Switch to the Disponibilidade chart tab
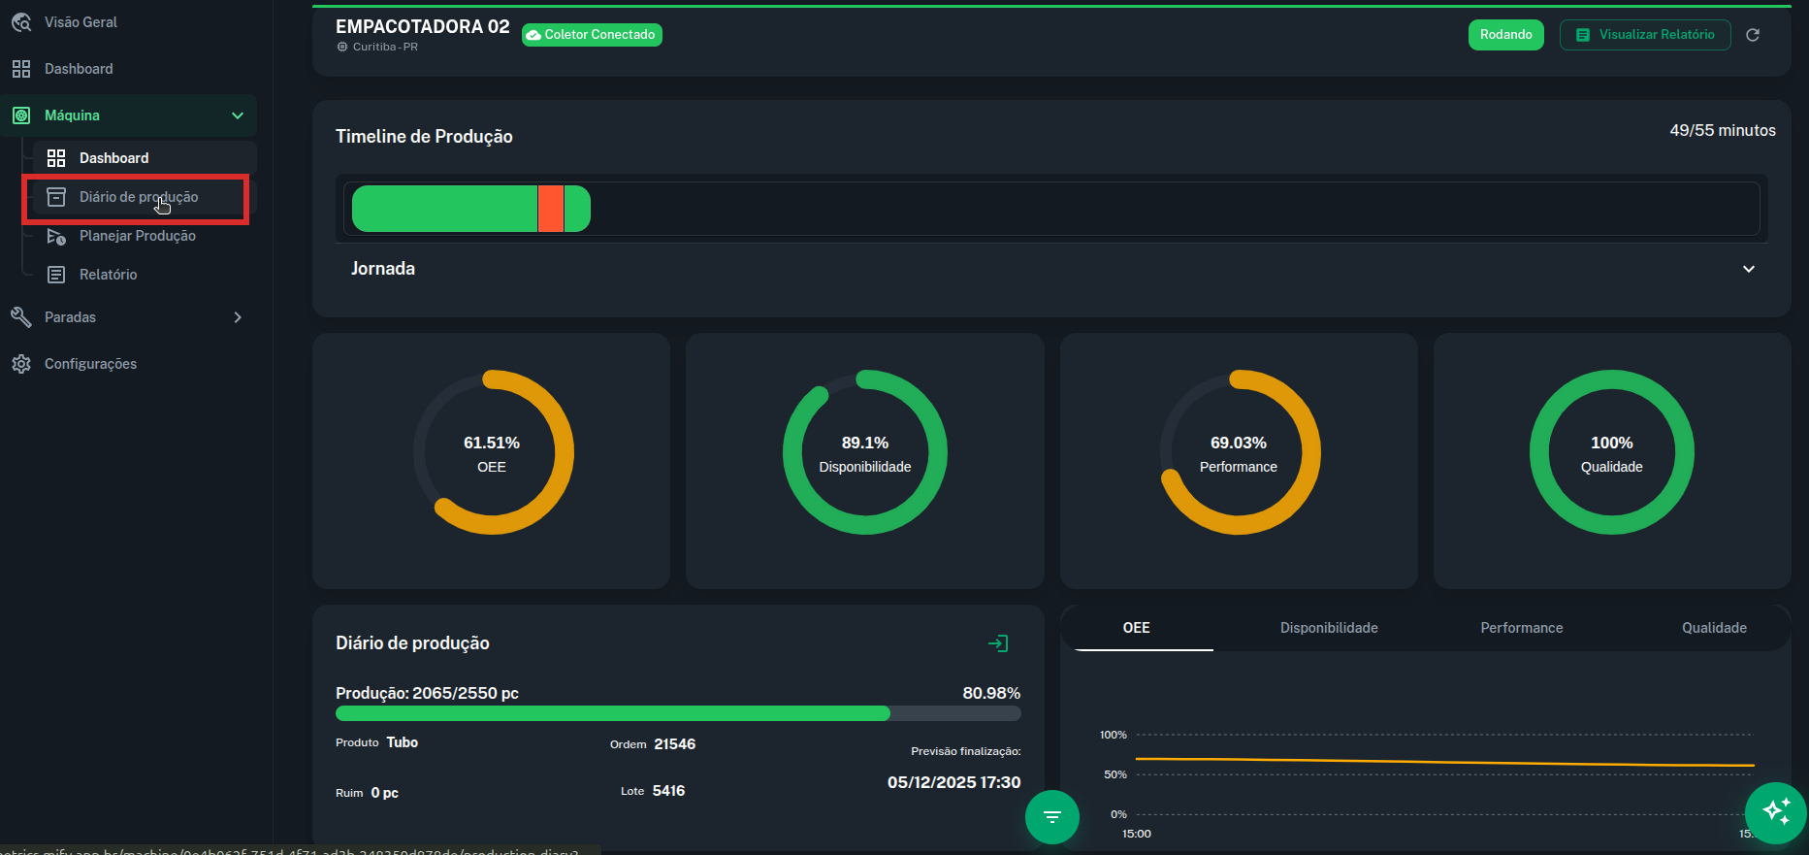This screenshot has height=855, width=1809. click(x=1328, y=628)
